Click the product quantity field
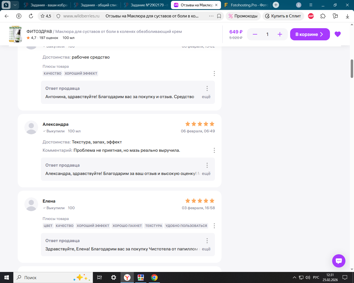354x283 pixels. 267,34
